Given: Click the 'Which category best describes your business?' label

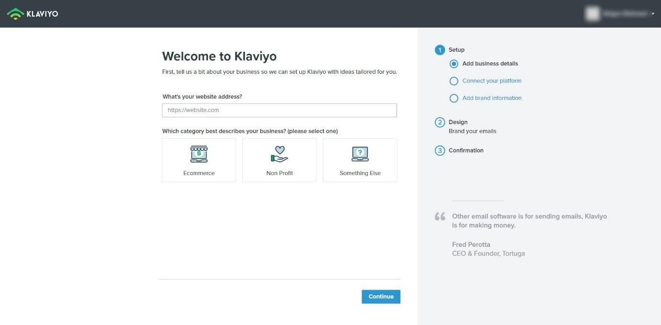Looking at the screenshot, I should 250,131.
